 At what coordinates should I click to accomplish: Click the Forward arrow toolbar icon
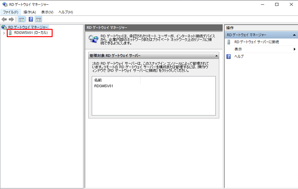tap(11, 19)
